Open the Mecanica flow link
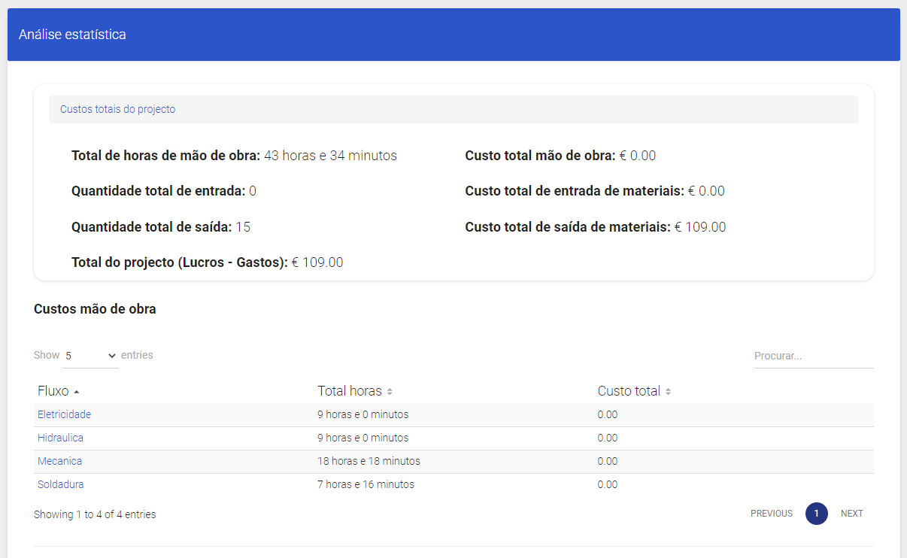This screenshot has width=907, height=558. click(x=59, y=461)
